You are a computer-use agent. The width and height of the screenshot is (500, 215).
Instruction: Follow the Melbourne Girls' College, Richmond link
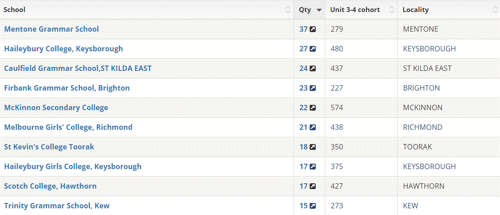point(68,127)
